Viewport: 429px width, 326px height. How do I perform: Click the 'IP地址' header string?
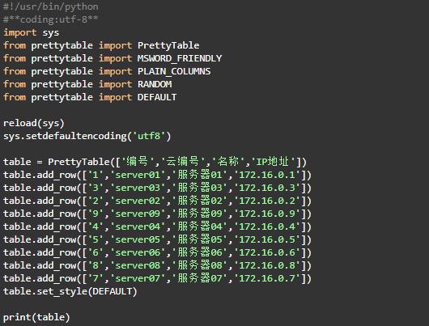point(273,162)
